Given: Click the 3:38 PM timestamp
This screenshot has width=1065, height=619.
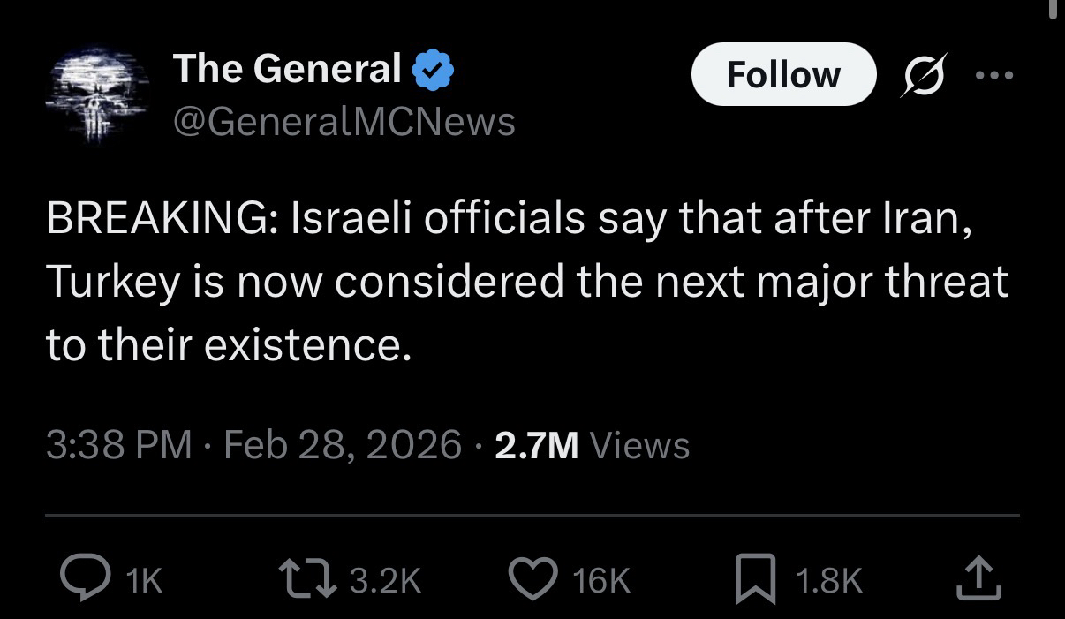Looking at the screenshot, I should 118,444.
